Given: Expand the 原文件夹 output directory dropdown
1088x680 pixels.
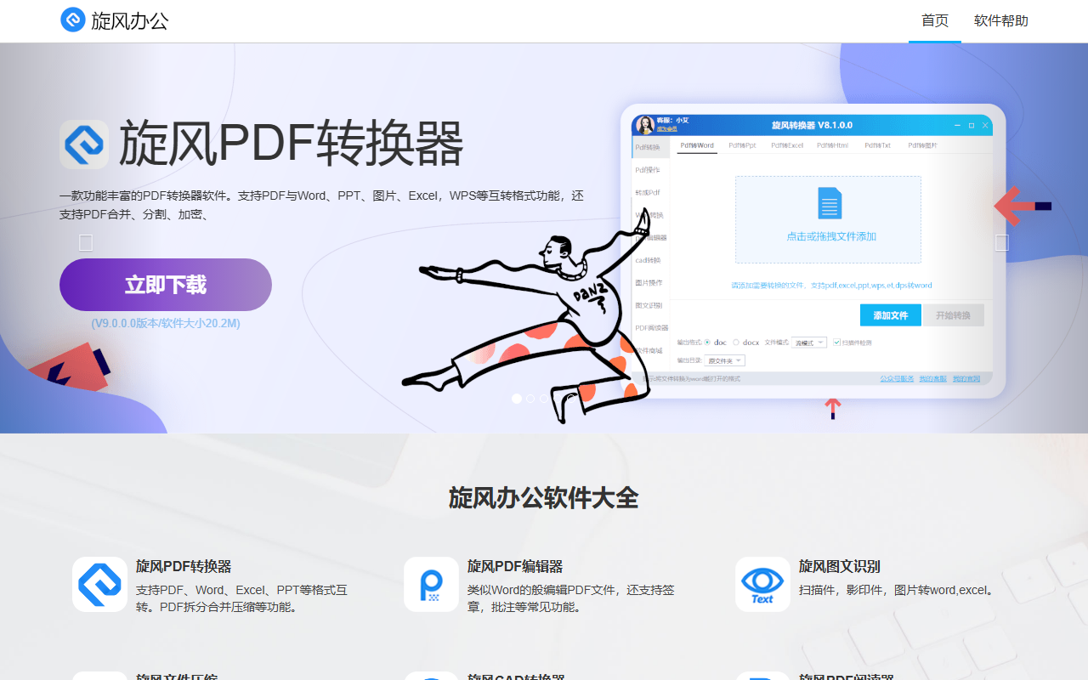Looking at the screenshot, I should coord(724,360).
